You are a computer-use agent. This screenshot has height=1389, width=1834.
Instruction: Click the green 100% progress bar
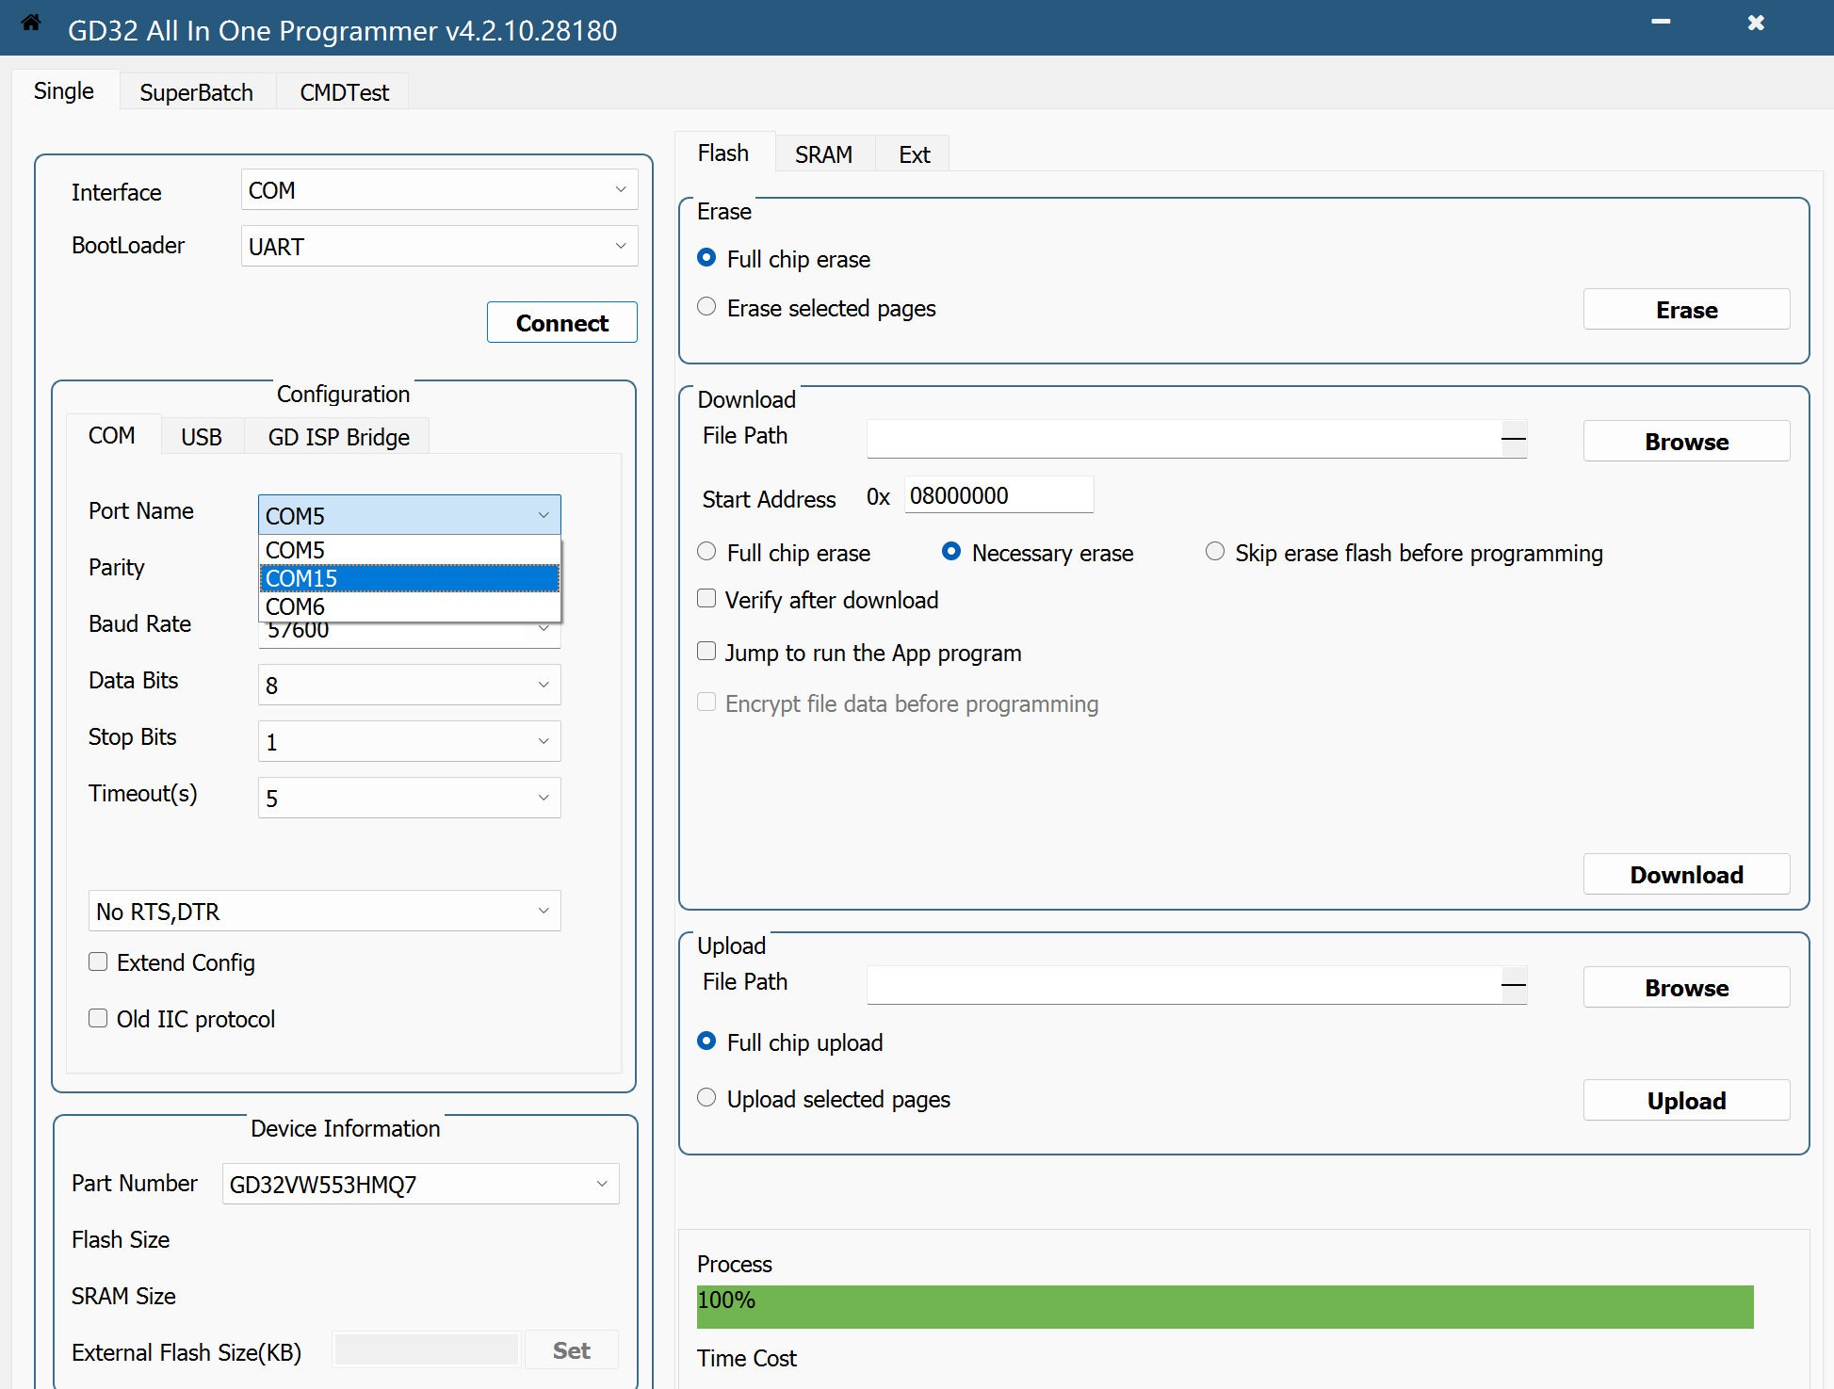pyautogui.click(x=1225, y=1306)
